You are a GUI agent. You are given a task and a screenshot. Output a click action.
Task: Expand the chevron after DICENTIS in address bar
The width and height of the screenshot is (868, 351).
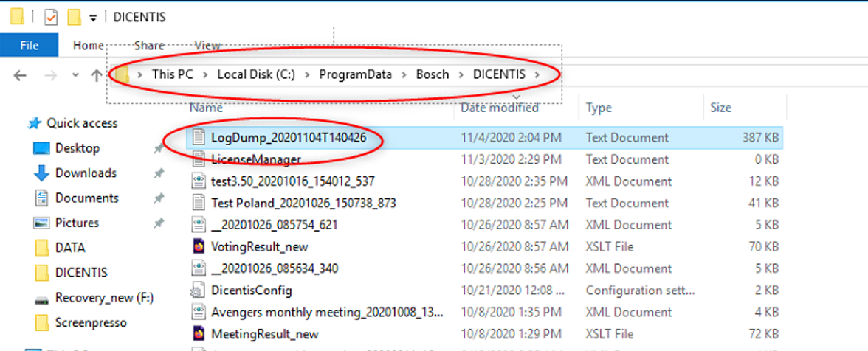[537, 74]
